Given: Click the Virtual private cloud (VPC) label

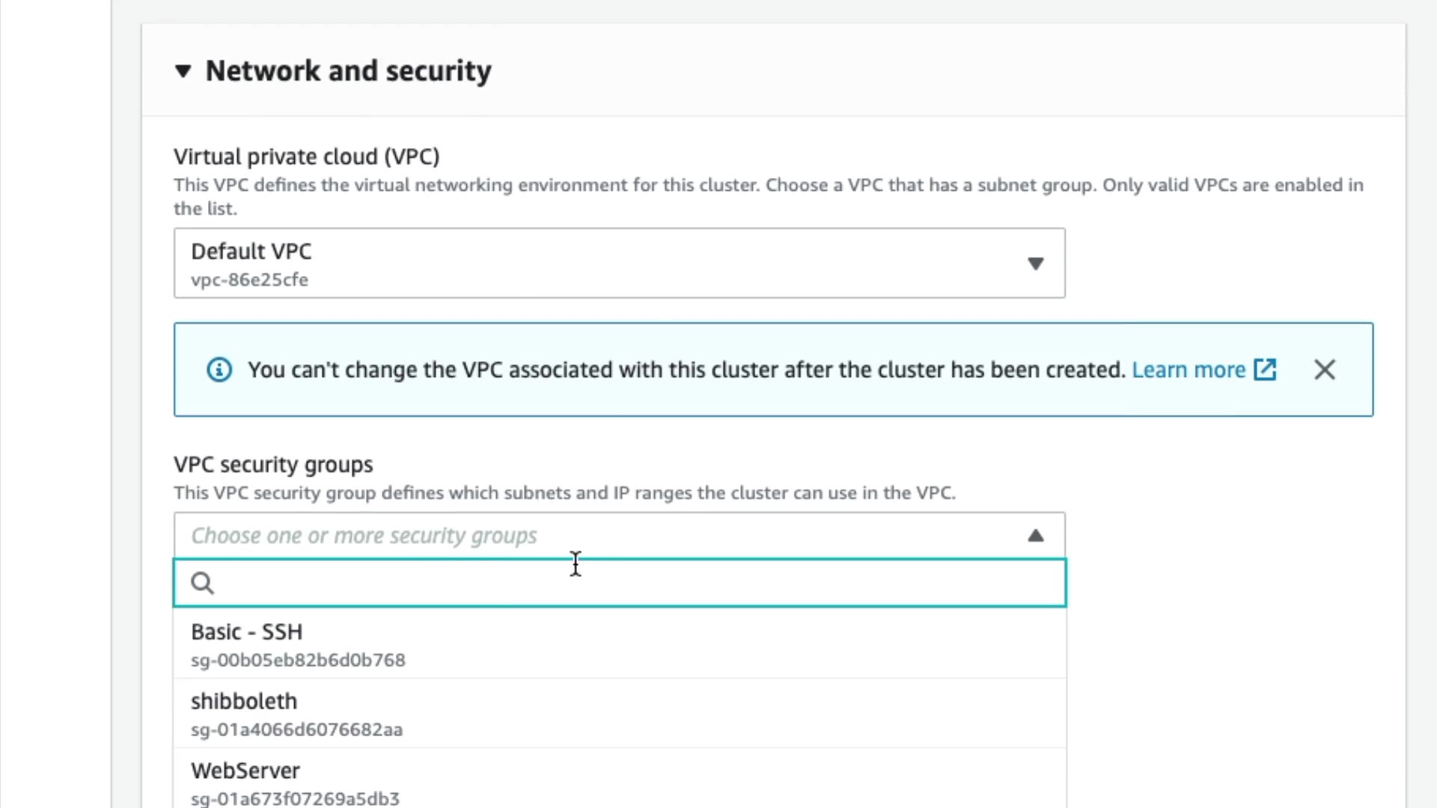Looking at the screenshot, I should coord(306,156).
